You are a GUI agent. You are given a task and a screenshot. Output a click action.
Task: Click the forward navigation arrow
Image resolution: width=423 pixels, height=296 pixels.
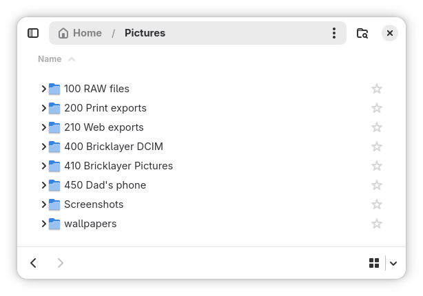pos(61,263)
